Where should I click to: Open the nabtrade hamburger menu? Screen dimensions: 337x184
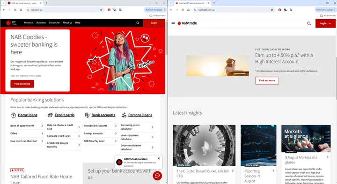(173, 23)
